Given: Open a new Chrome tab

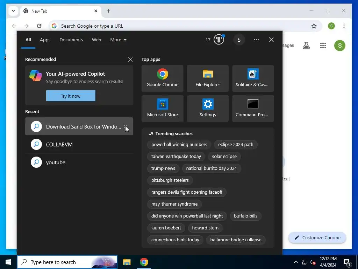Looking at the screenshot, I should click(108, 11).
